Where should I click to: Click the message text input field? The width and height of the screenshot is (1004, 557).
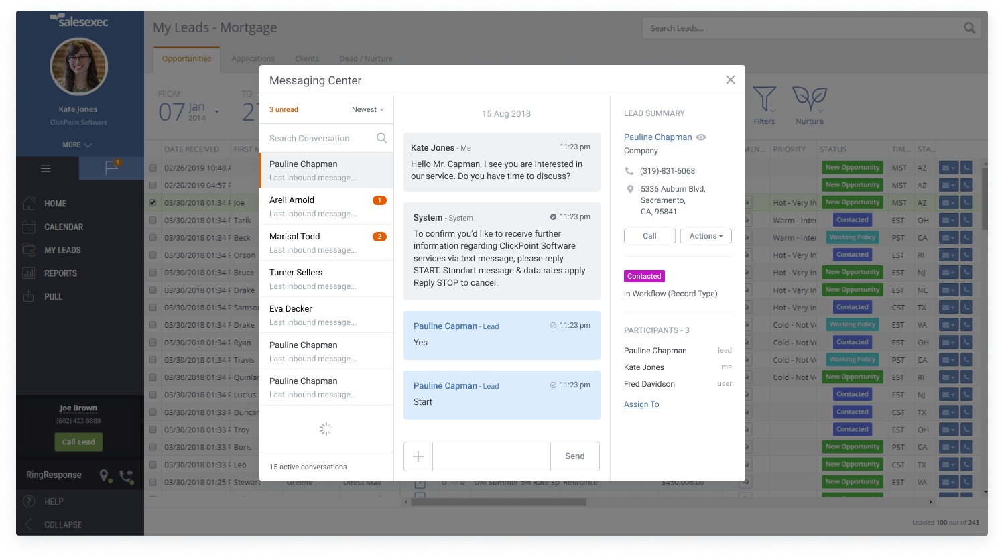[492, 456]
